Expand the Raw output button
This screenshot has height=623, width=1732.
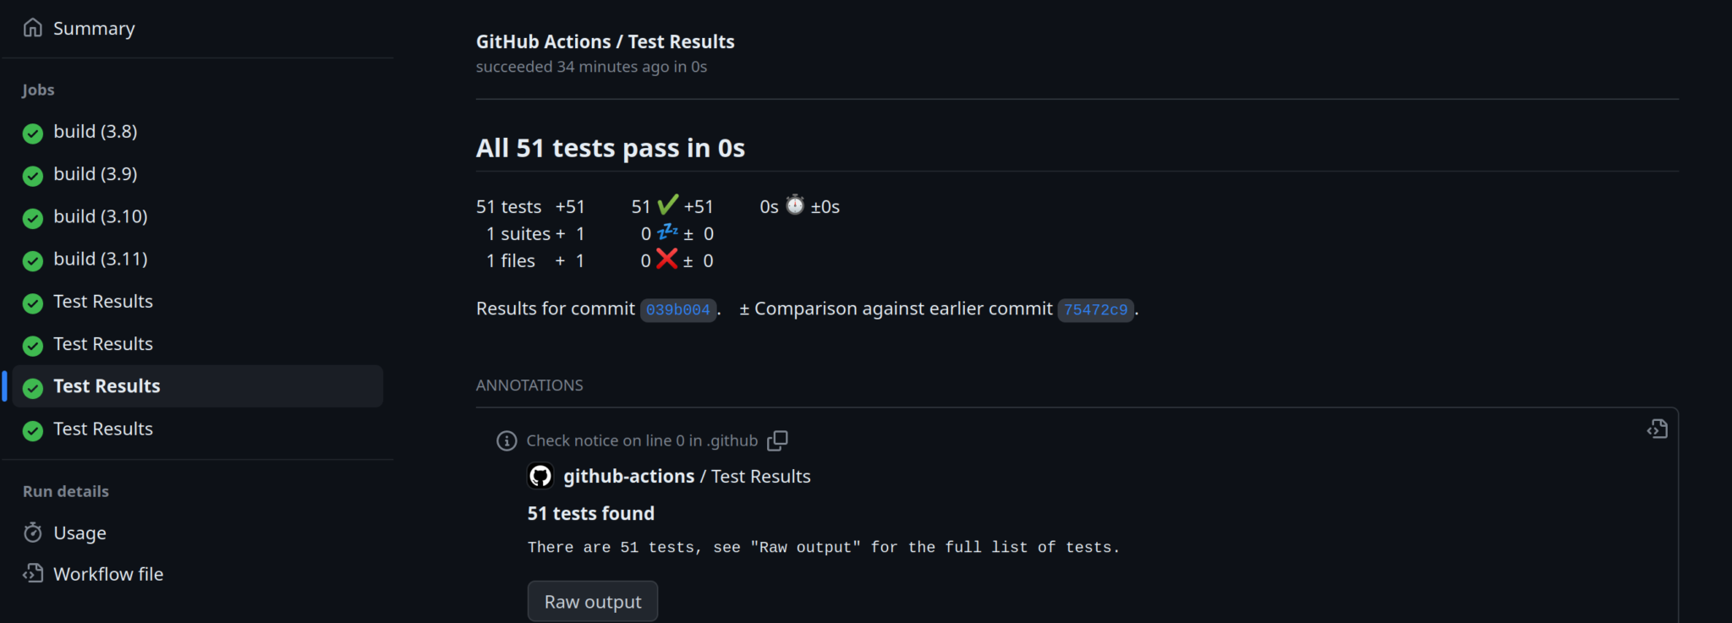(592, 602)
